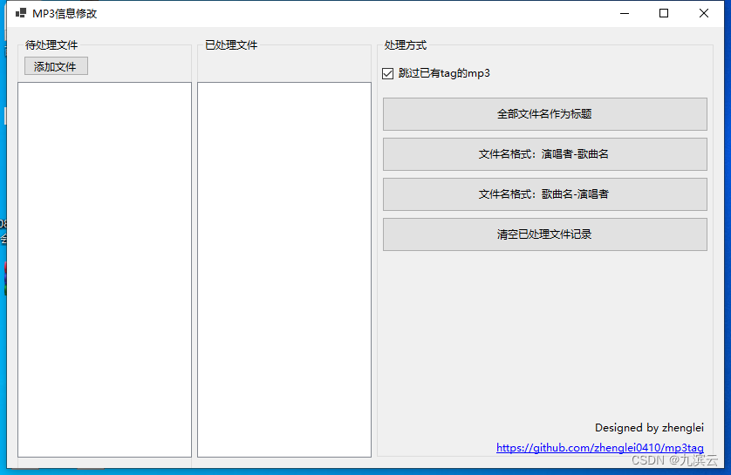
Task: Click inside the 待处理文件 list box
Action: pyautogui.click(x=105, y=269)
